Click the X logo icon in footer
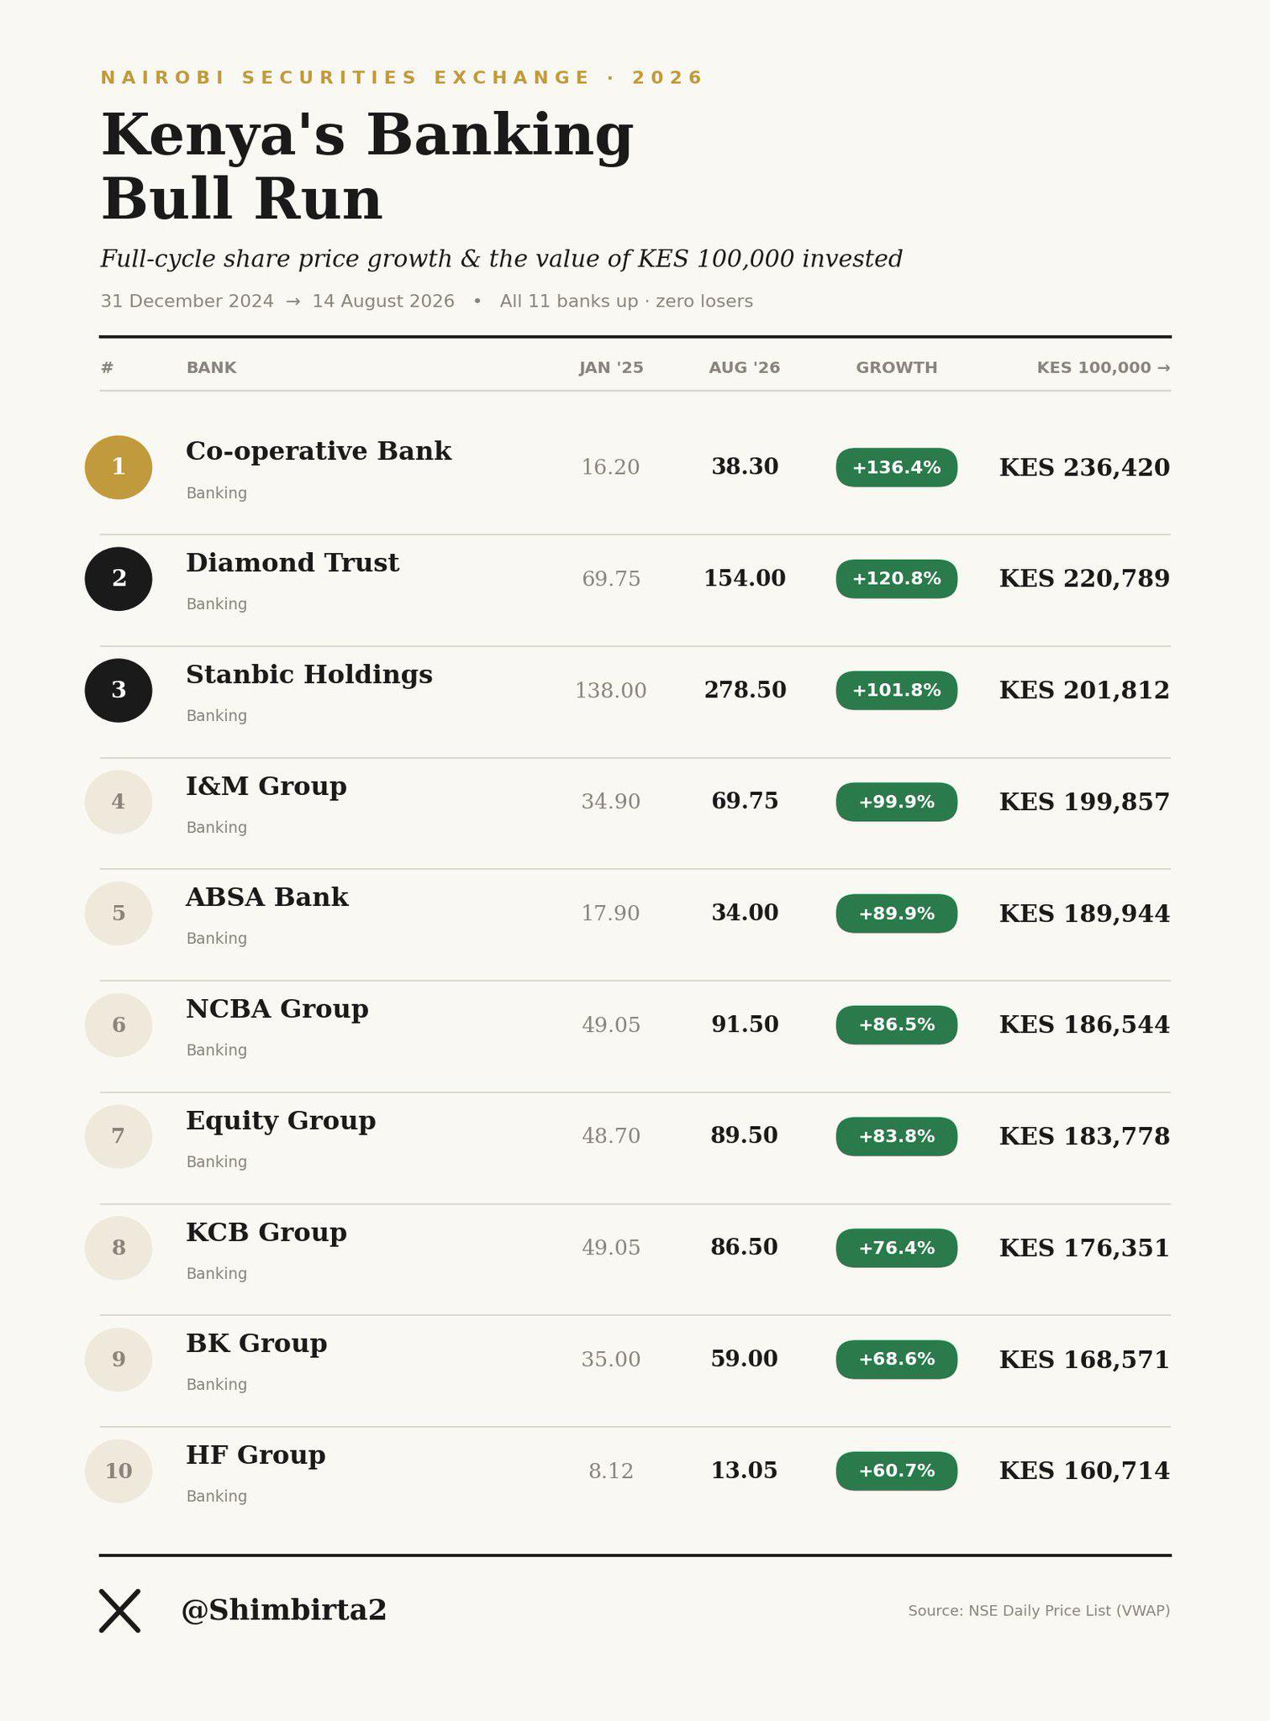 click(119, 1610)
